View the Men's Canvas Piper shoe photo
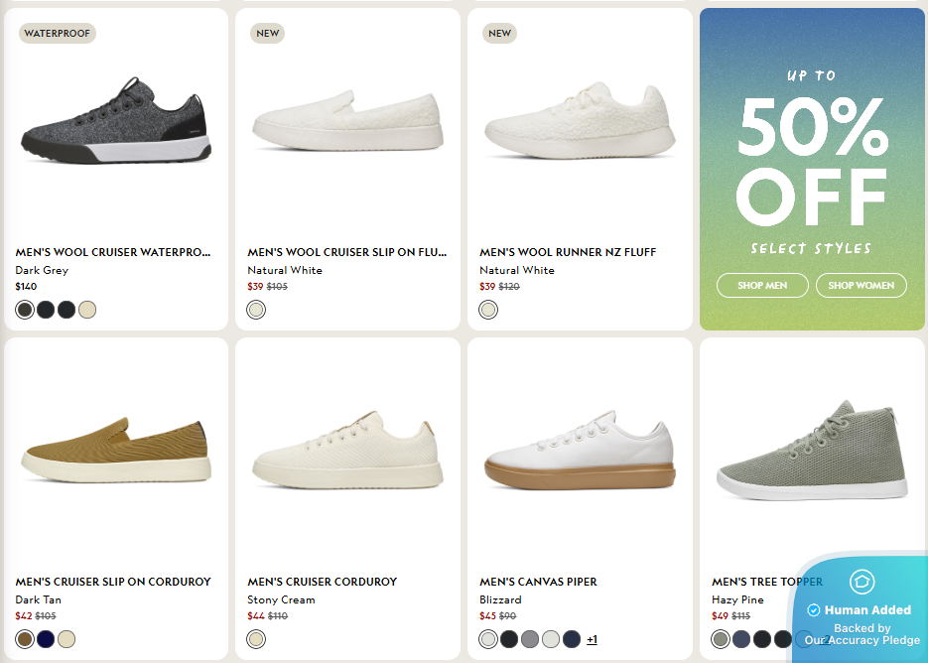The width and height of the screenshot is (928, 663). 580,456
